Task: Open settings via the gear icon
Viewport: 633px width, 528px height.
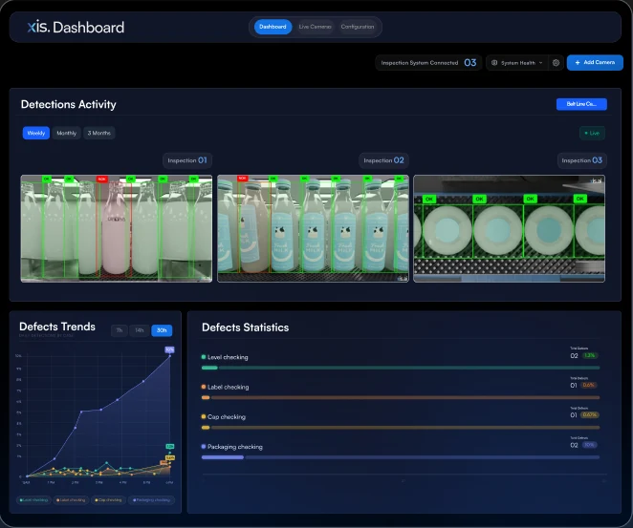Action: [x=556, y=63]
